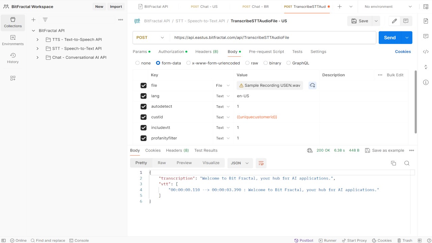
Task: Expand the TTS - Text-to-Speech API folder
Action: coord(37,39)
